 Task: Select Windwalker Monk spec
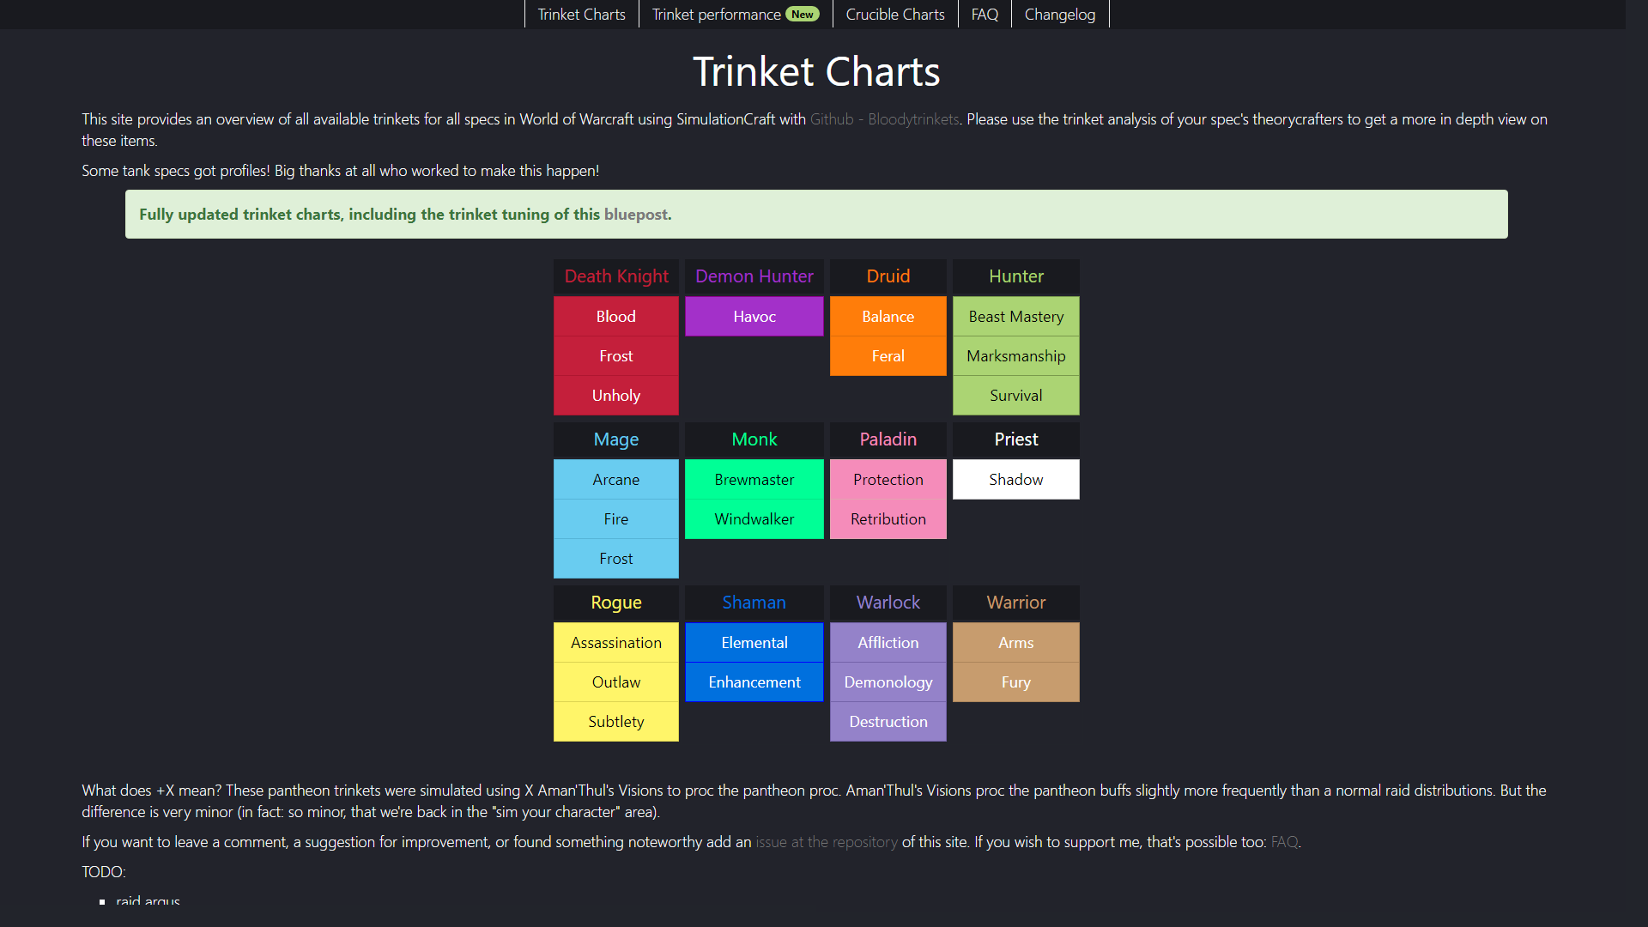[x=754, y=519]
